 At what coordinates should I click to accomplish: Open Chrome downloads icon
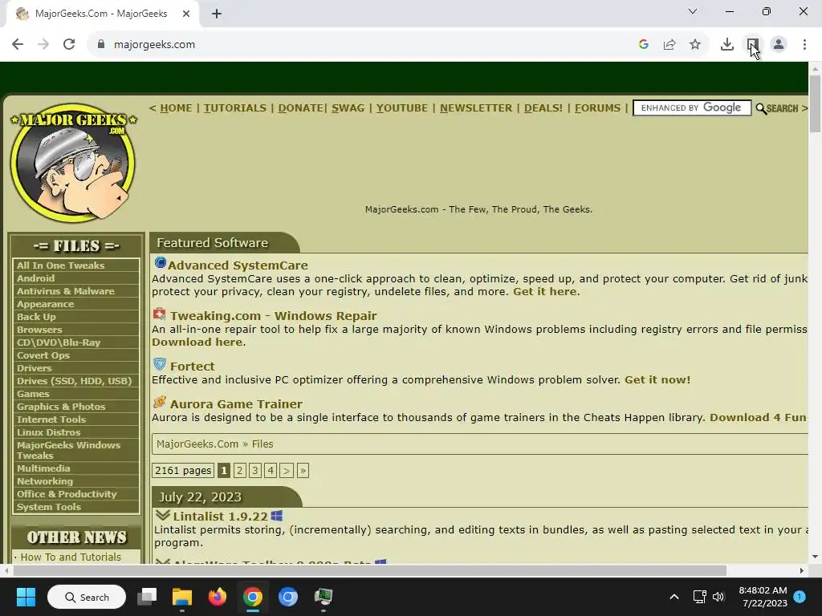pyautogui.click(x=727, y=45)
